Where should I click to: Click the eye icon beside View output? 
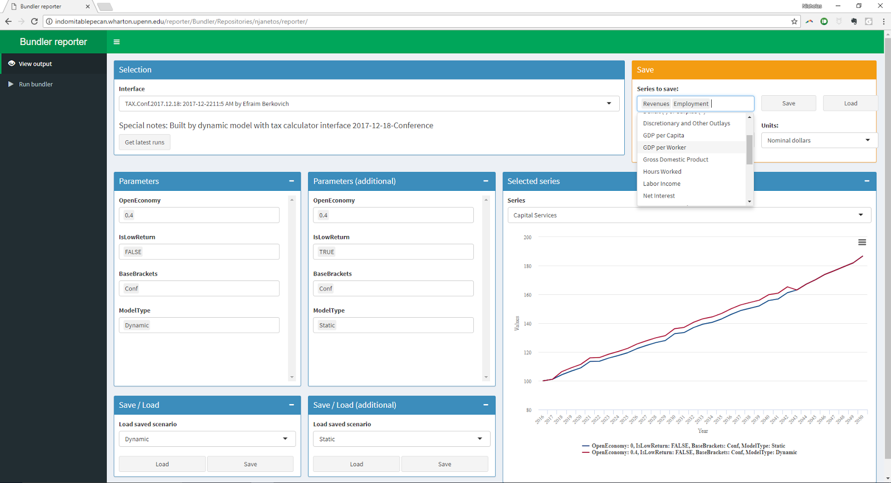pos(11,63)
